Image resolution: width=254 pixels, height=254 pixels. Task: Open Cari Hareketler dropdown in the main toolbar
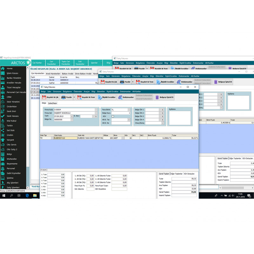coord(52,63)
